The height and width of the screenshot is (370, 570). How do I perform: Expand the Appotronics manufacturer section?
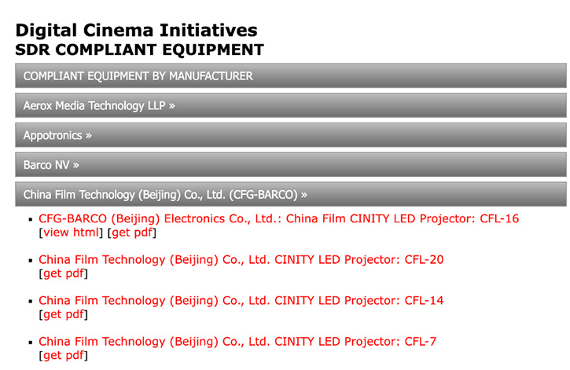pos(290,135)
